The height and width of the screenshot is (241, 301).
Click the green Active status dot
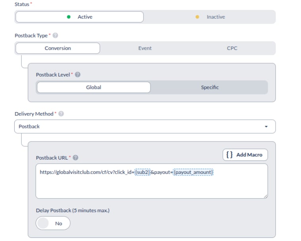[69, 17]
